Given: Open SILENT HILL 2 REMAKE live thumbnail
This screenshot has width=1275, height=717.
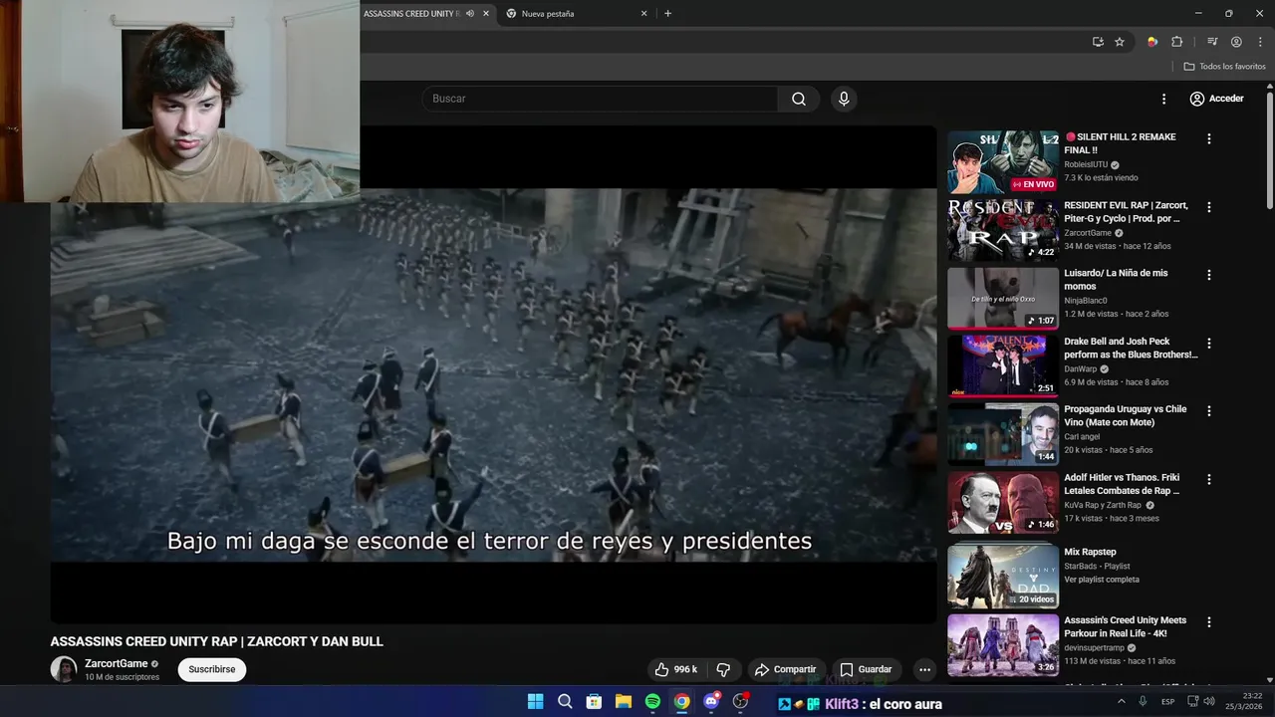Looking at the screenshot, I should click(x=1003, y=162).
